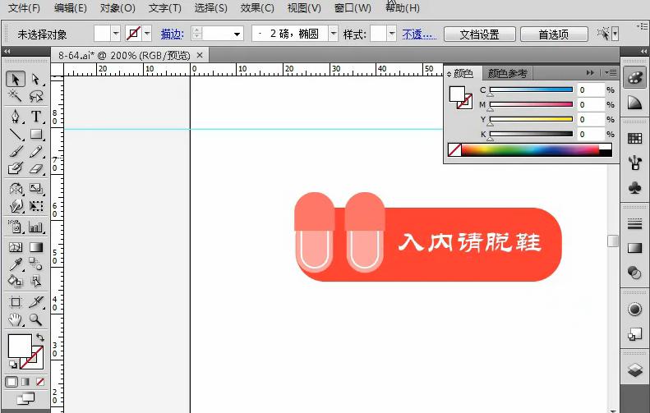This screenshot has width=650, height=413.
Task: Open the 样式 graphic style dropdown
Action: tap(392, 34)
